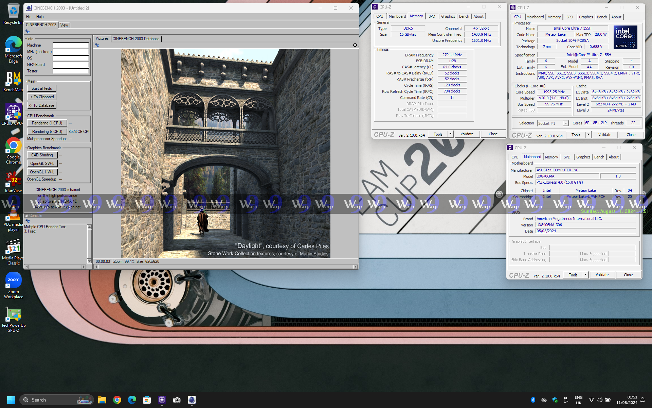The width and height of the screenshot is (652, 408).
Task: Click the GFX-Board input field
Action: pyautogui.click(x=71, y=65)
